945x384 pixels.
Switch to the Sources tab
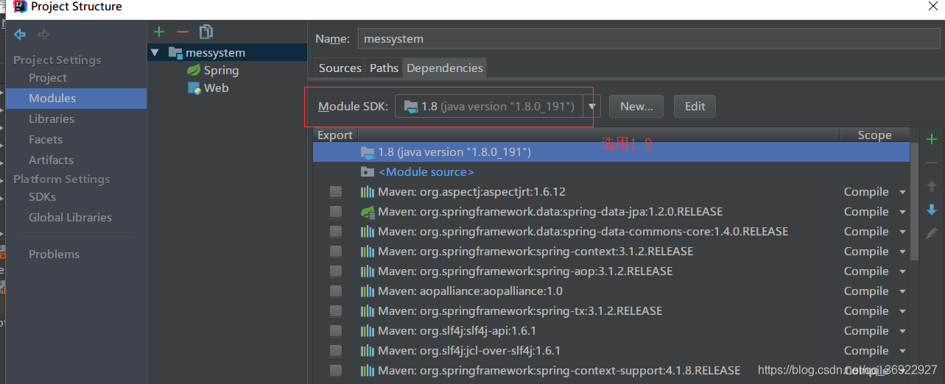point(340,68)
